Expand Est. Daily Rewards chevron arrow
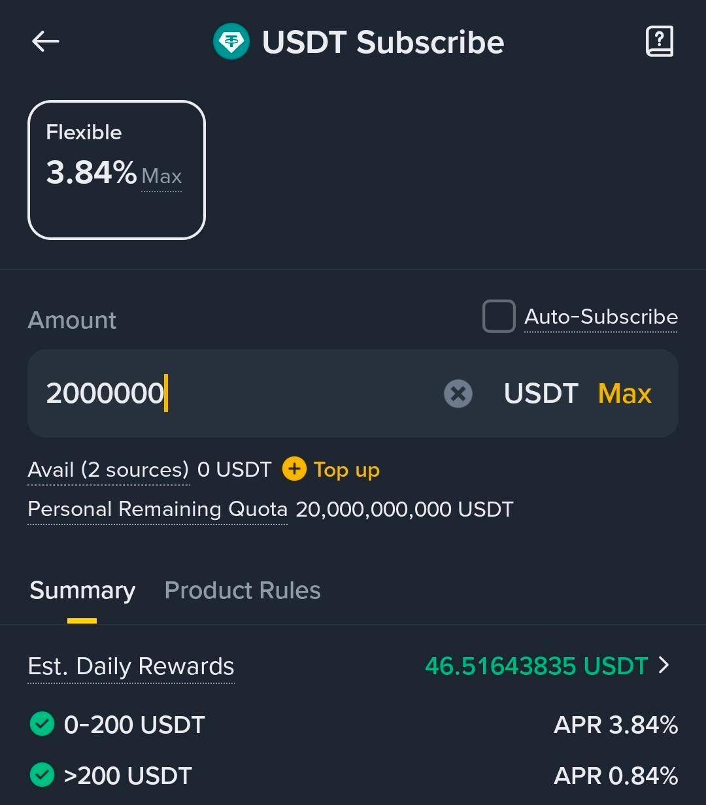Image resolution: width=706 pixels, height=805 pixels. pos(664,665)
